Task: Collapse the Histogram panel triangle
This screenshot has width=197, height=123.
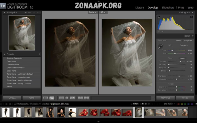Action: pyautogui.click(x=193, y=13)
